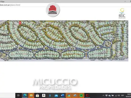Open network status tray icon
The width and height of the screenshot is (131, 98).
116,96
